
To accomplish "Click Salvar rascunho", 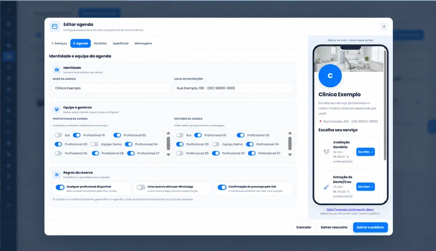I will 334,228.
